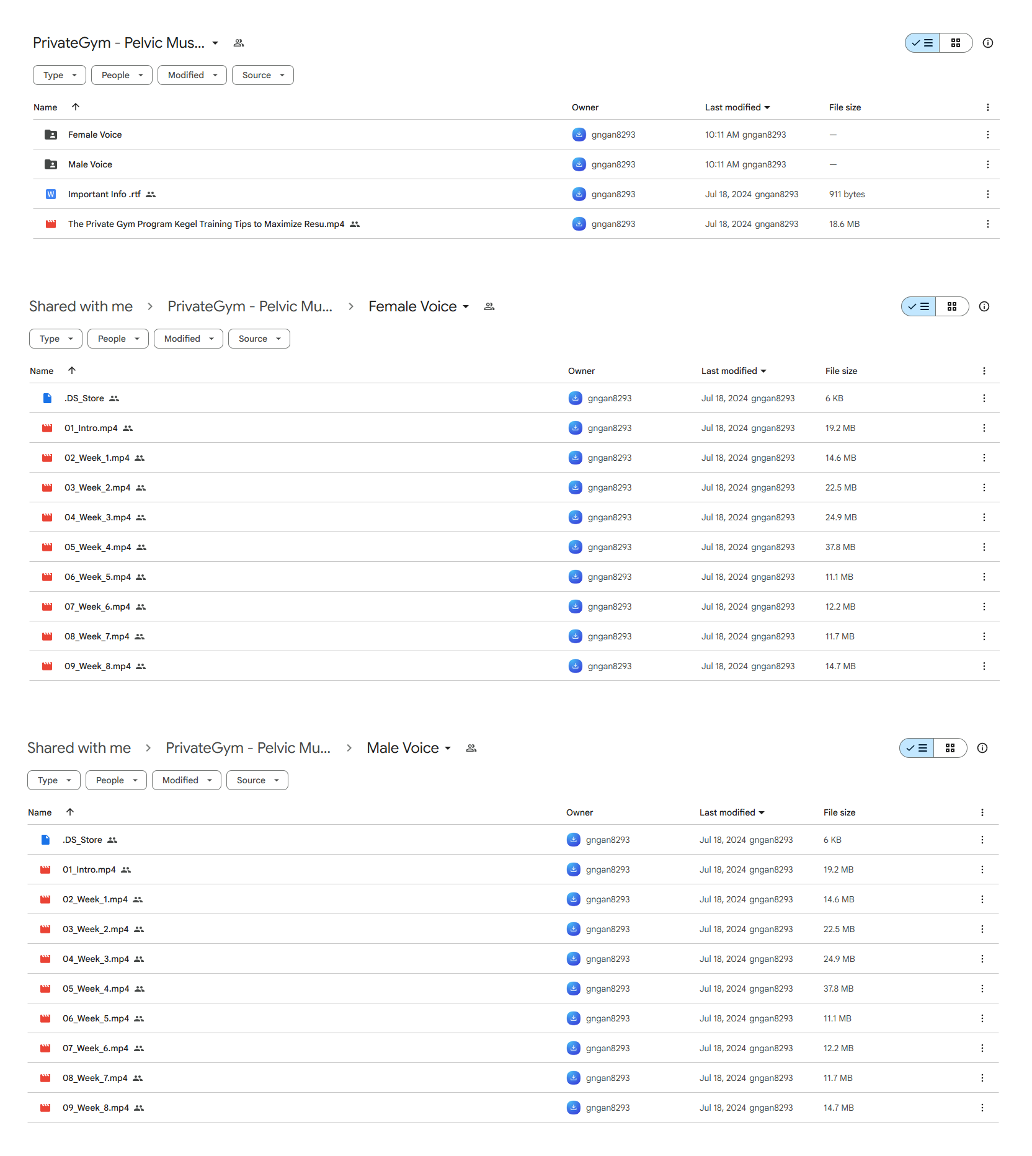Click the owner avatar for Male Voice 02_Week_1.mp4
The image size is (1032, 1156).
click(x=574, y=899)
